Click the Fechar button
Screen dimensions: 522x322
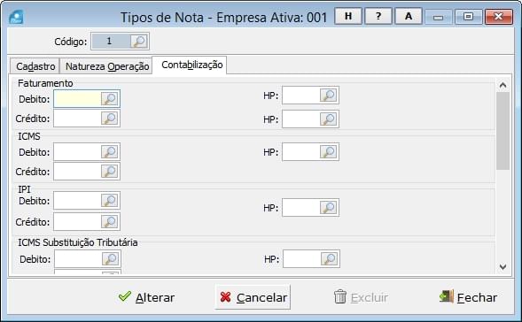(x=468, y=297)
